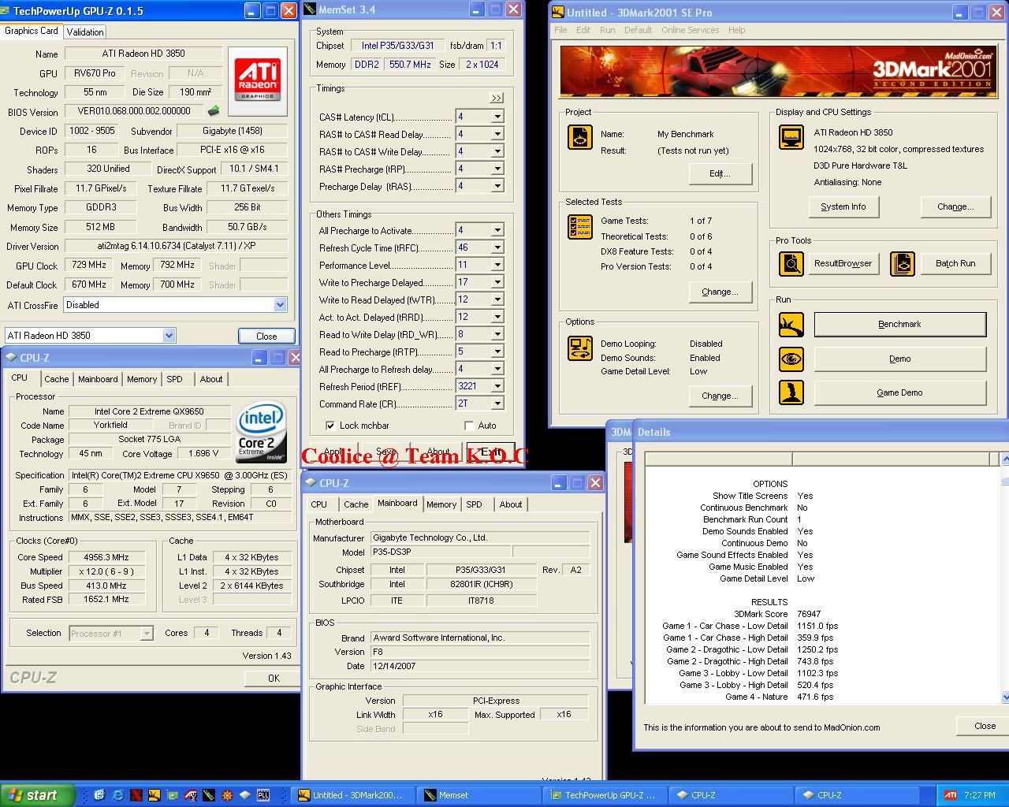The height and width of the screenshot is (807, 1009).
Task: Click the Close button in the Details dialog
Action: pyautogui.click(x=984, y=726)
